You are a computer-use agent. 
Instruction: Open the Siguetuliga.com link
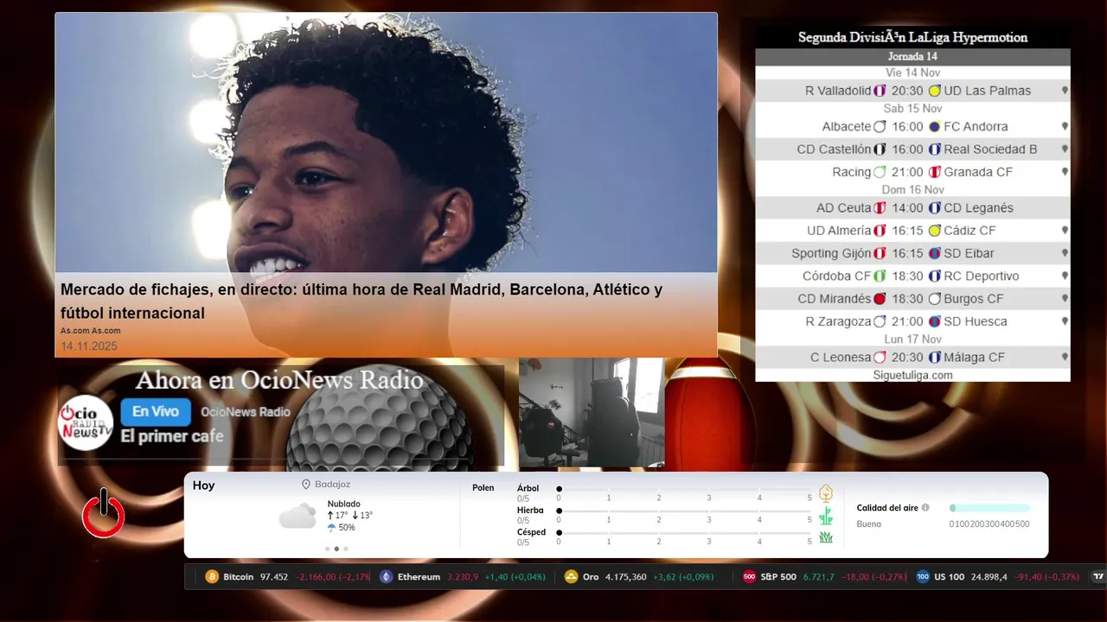912,375
